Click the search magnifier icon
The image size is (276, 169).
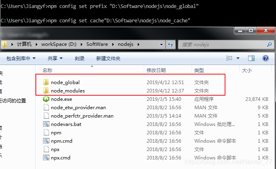pyautogui.click(x=269, y=44)
